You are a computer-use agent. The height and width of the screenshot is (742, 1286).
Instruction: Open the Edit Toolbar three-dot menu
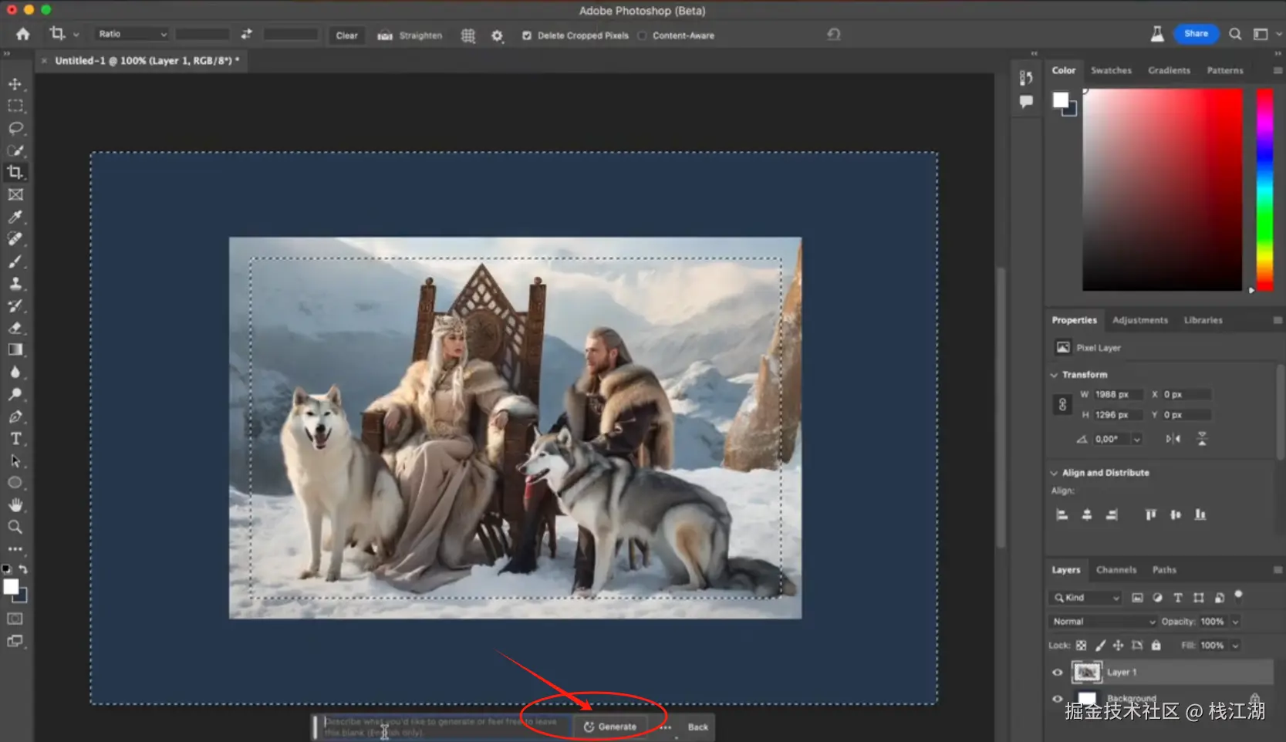pos(15,549)
